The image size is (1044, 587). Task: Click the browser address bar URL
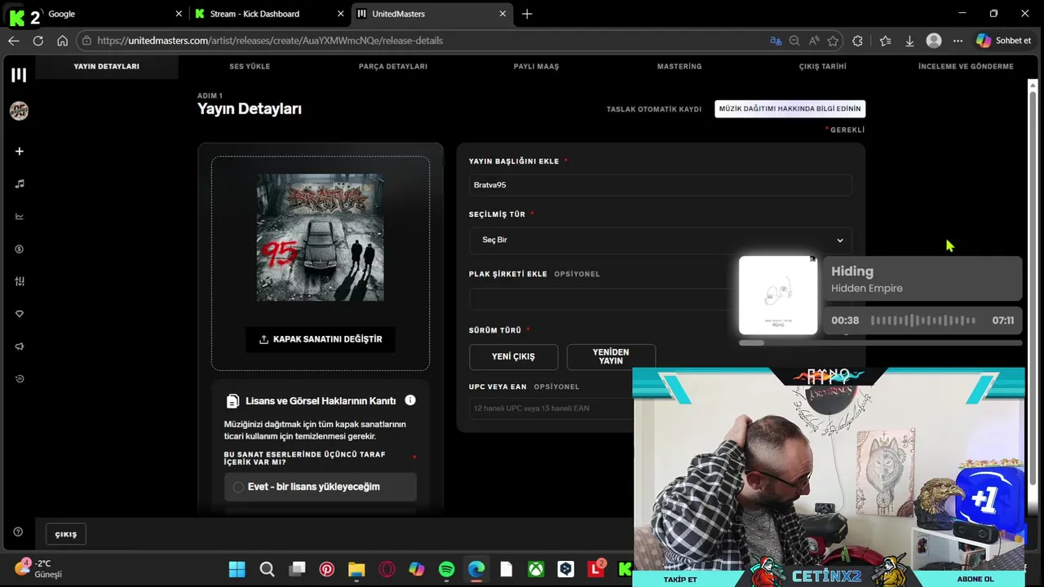[270, 41]
